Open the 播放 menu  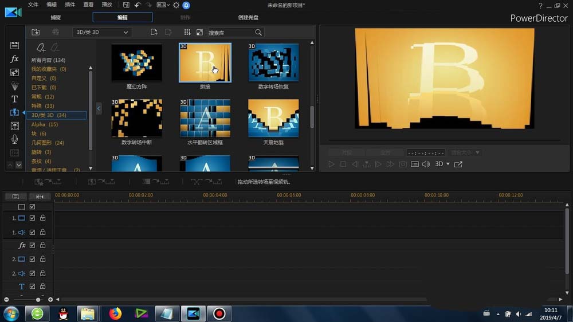(107, 5)
